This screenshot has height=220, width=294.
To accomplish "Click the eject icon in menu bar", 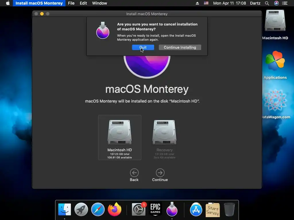I will (x=197, y=3).
